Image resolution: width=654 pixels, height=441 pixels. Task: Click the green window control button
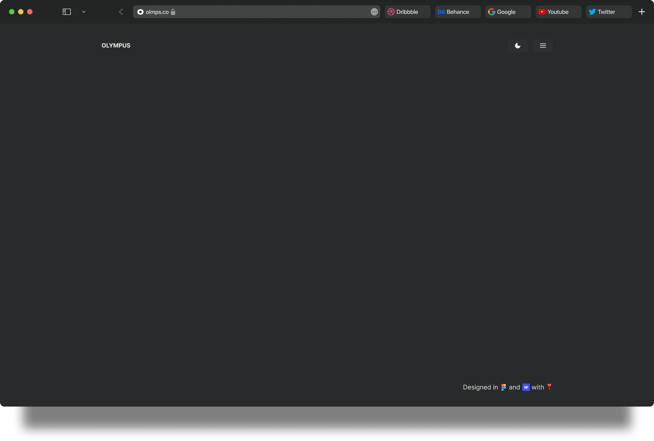[x=12, y=12]
